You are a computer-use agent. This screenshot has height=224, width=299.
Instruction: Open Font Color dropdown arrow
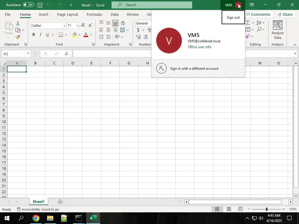coord(91,35)
